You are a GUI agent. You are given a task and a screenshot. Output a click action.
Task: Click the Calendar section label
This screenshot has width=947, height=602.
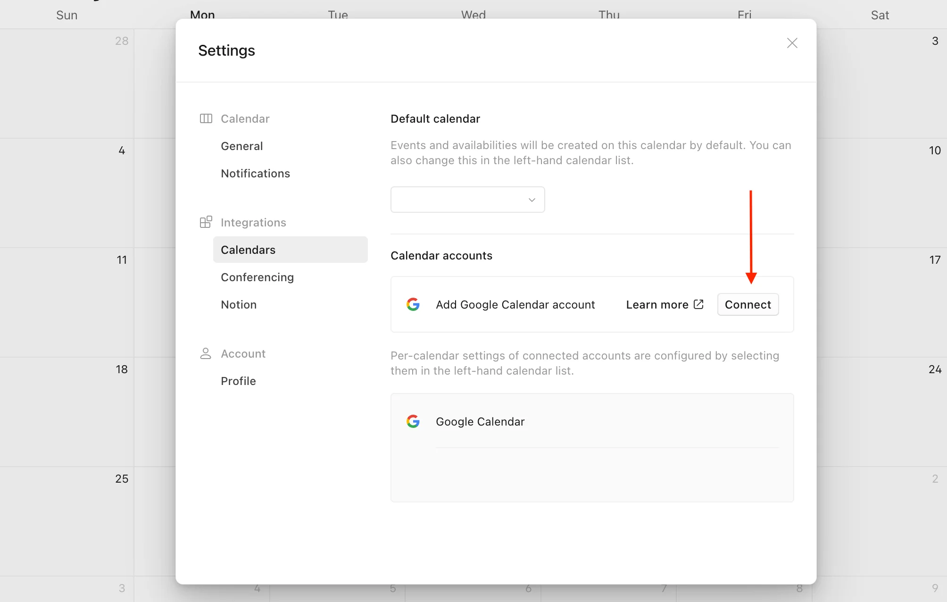click(245, 119)
